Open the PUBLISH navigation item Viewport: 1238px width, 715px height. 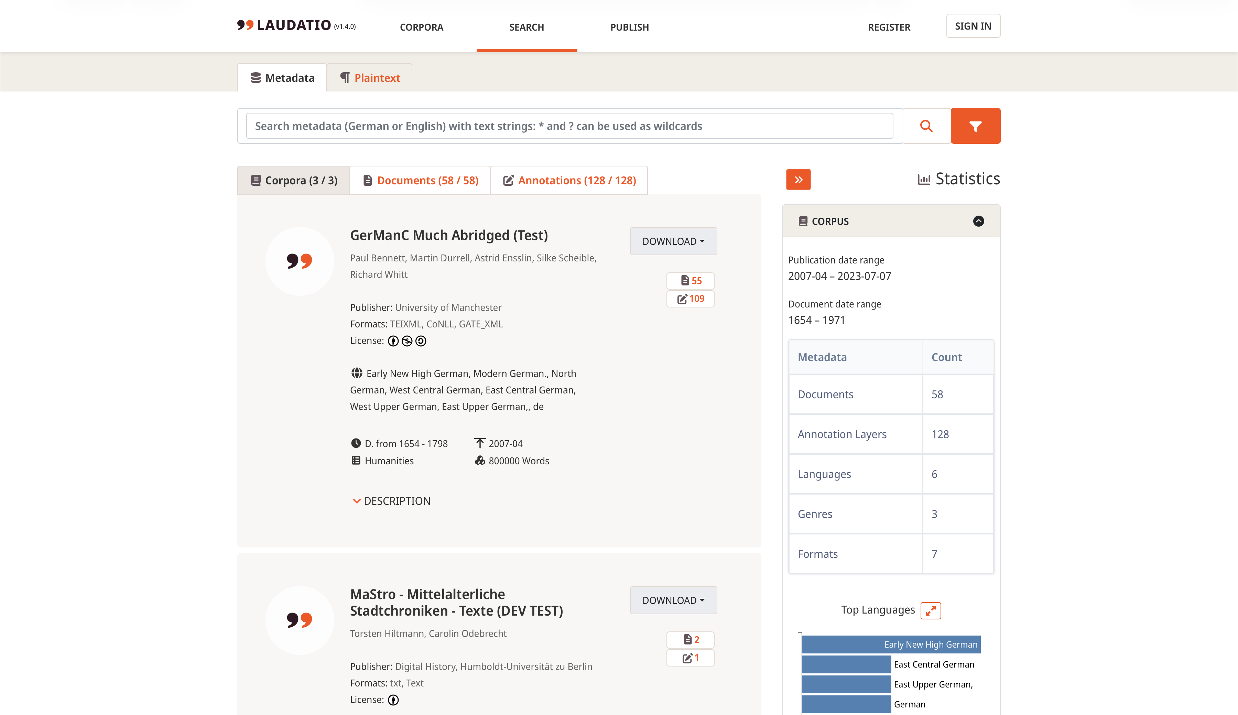[630, 27]
